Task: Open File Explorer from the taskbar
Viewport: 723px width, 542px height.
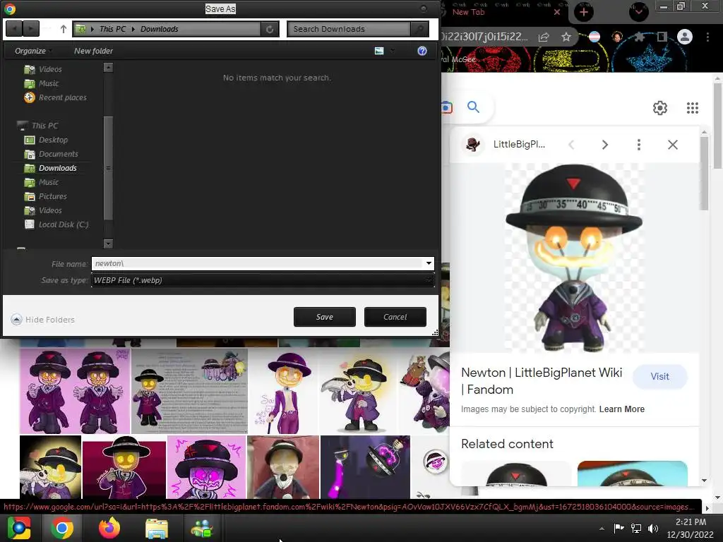Action: 157,528
